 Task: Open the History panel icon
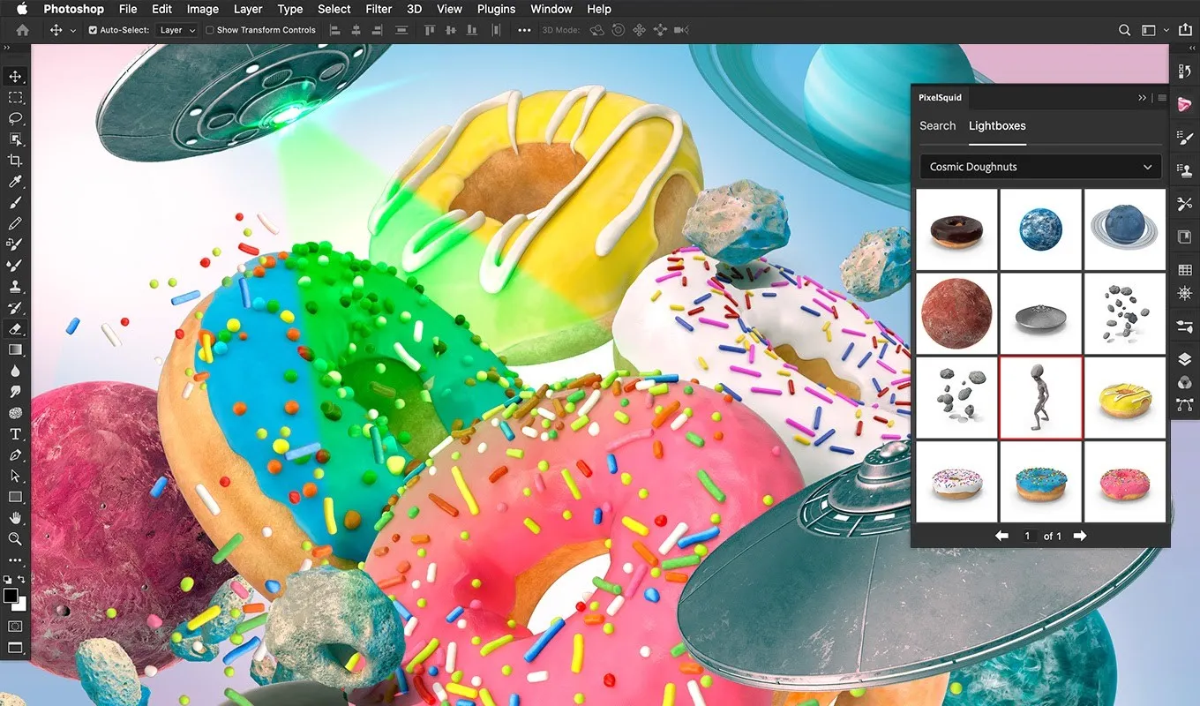[x=1185, y=71]
